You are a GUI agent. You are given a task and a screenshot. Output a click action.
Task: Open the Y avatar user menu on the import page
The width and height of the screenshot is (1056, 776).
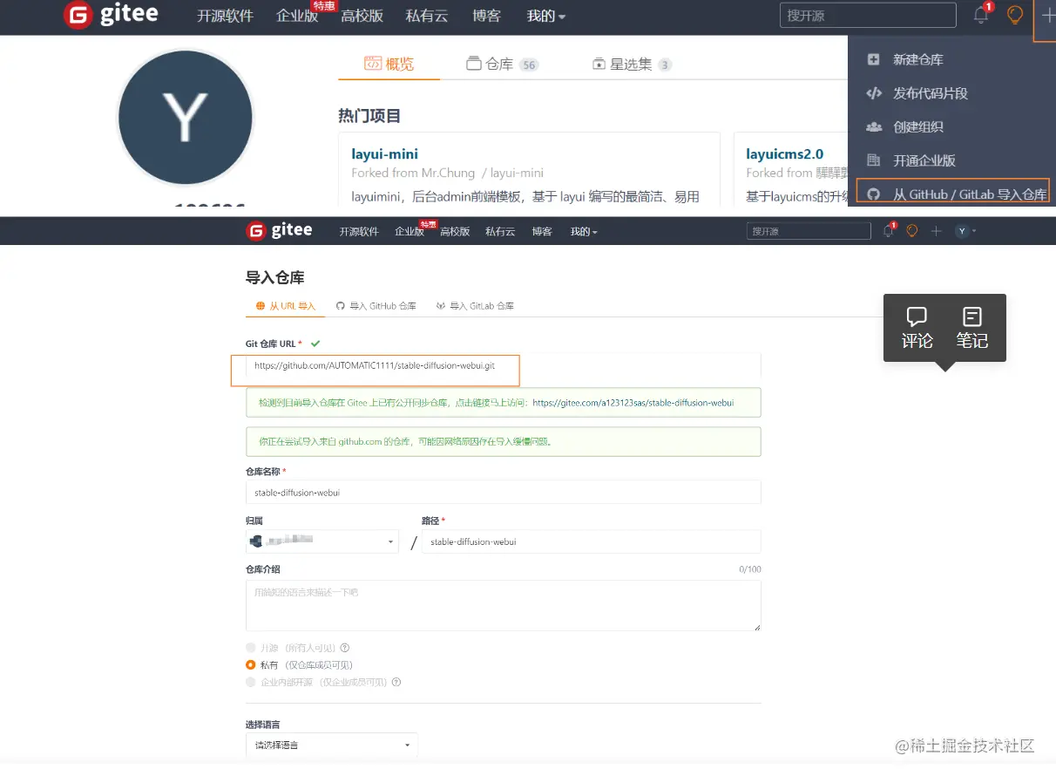pyautogui.click(x=965, y=231)
